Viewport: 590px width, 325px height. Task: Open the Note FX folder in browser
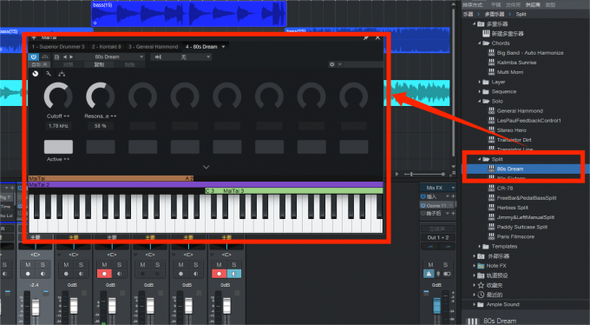[496, 266]
